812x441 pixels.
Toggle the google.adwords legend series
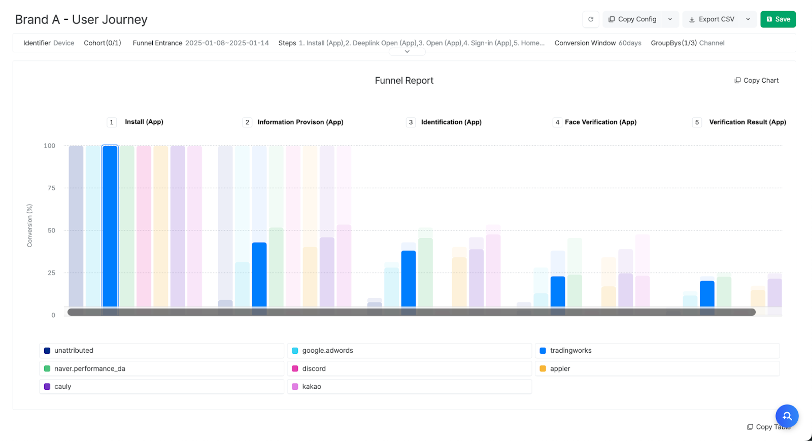coord(327,351)
